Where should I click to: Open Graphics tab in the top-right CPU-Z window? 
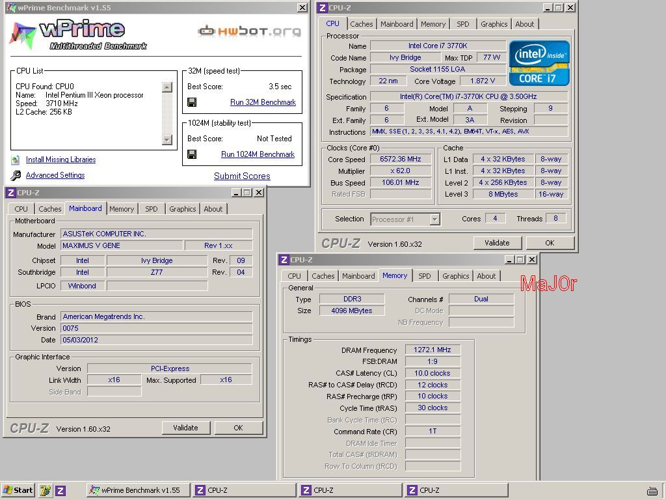494,24
